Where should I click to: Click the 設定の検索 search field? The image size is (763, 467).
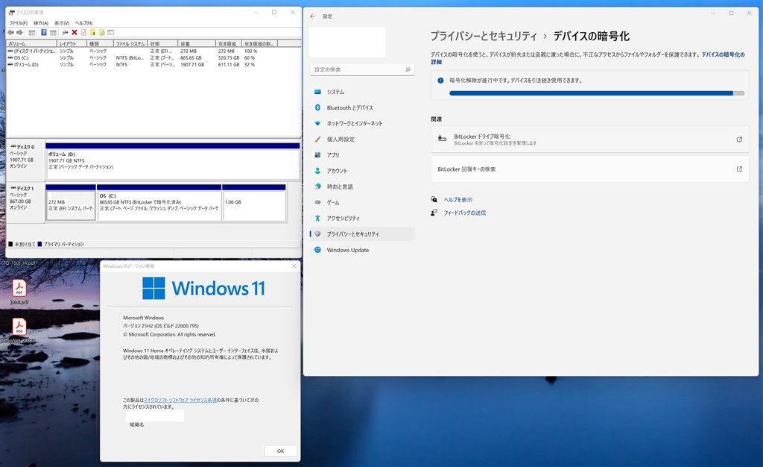[362, 69]
